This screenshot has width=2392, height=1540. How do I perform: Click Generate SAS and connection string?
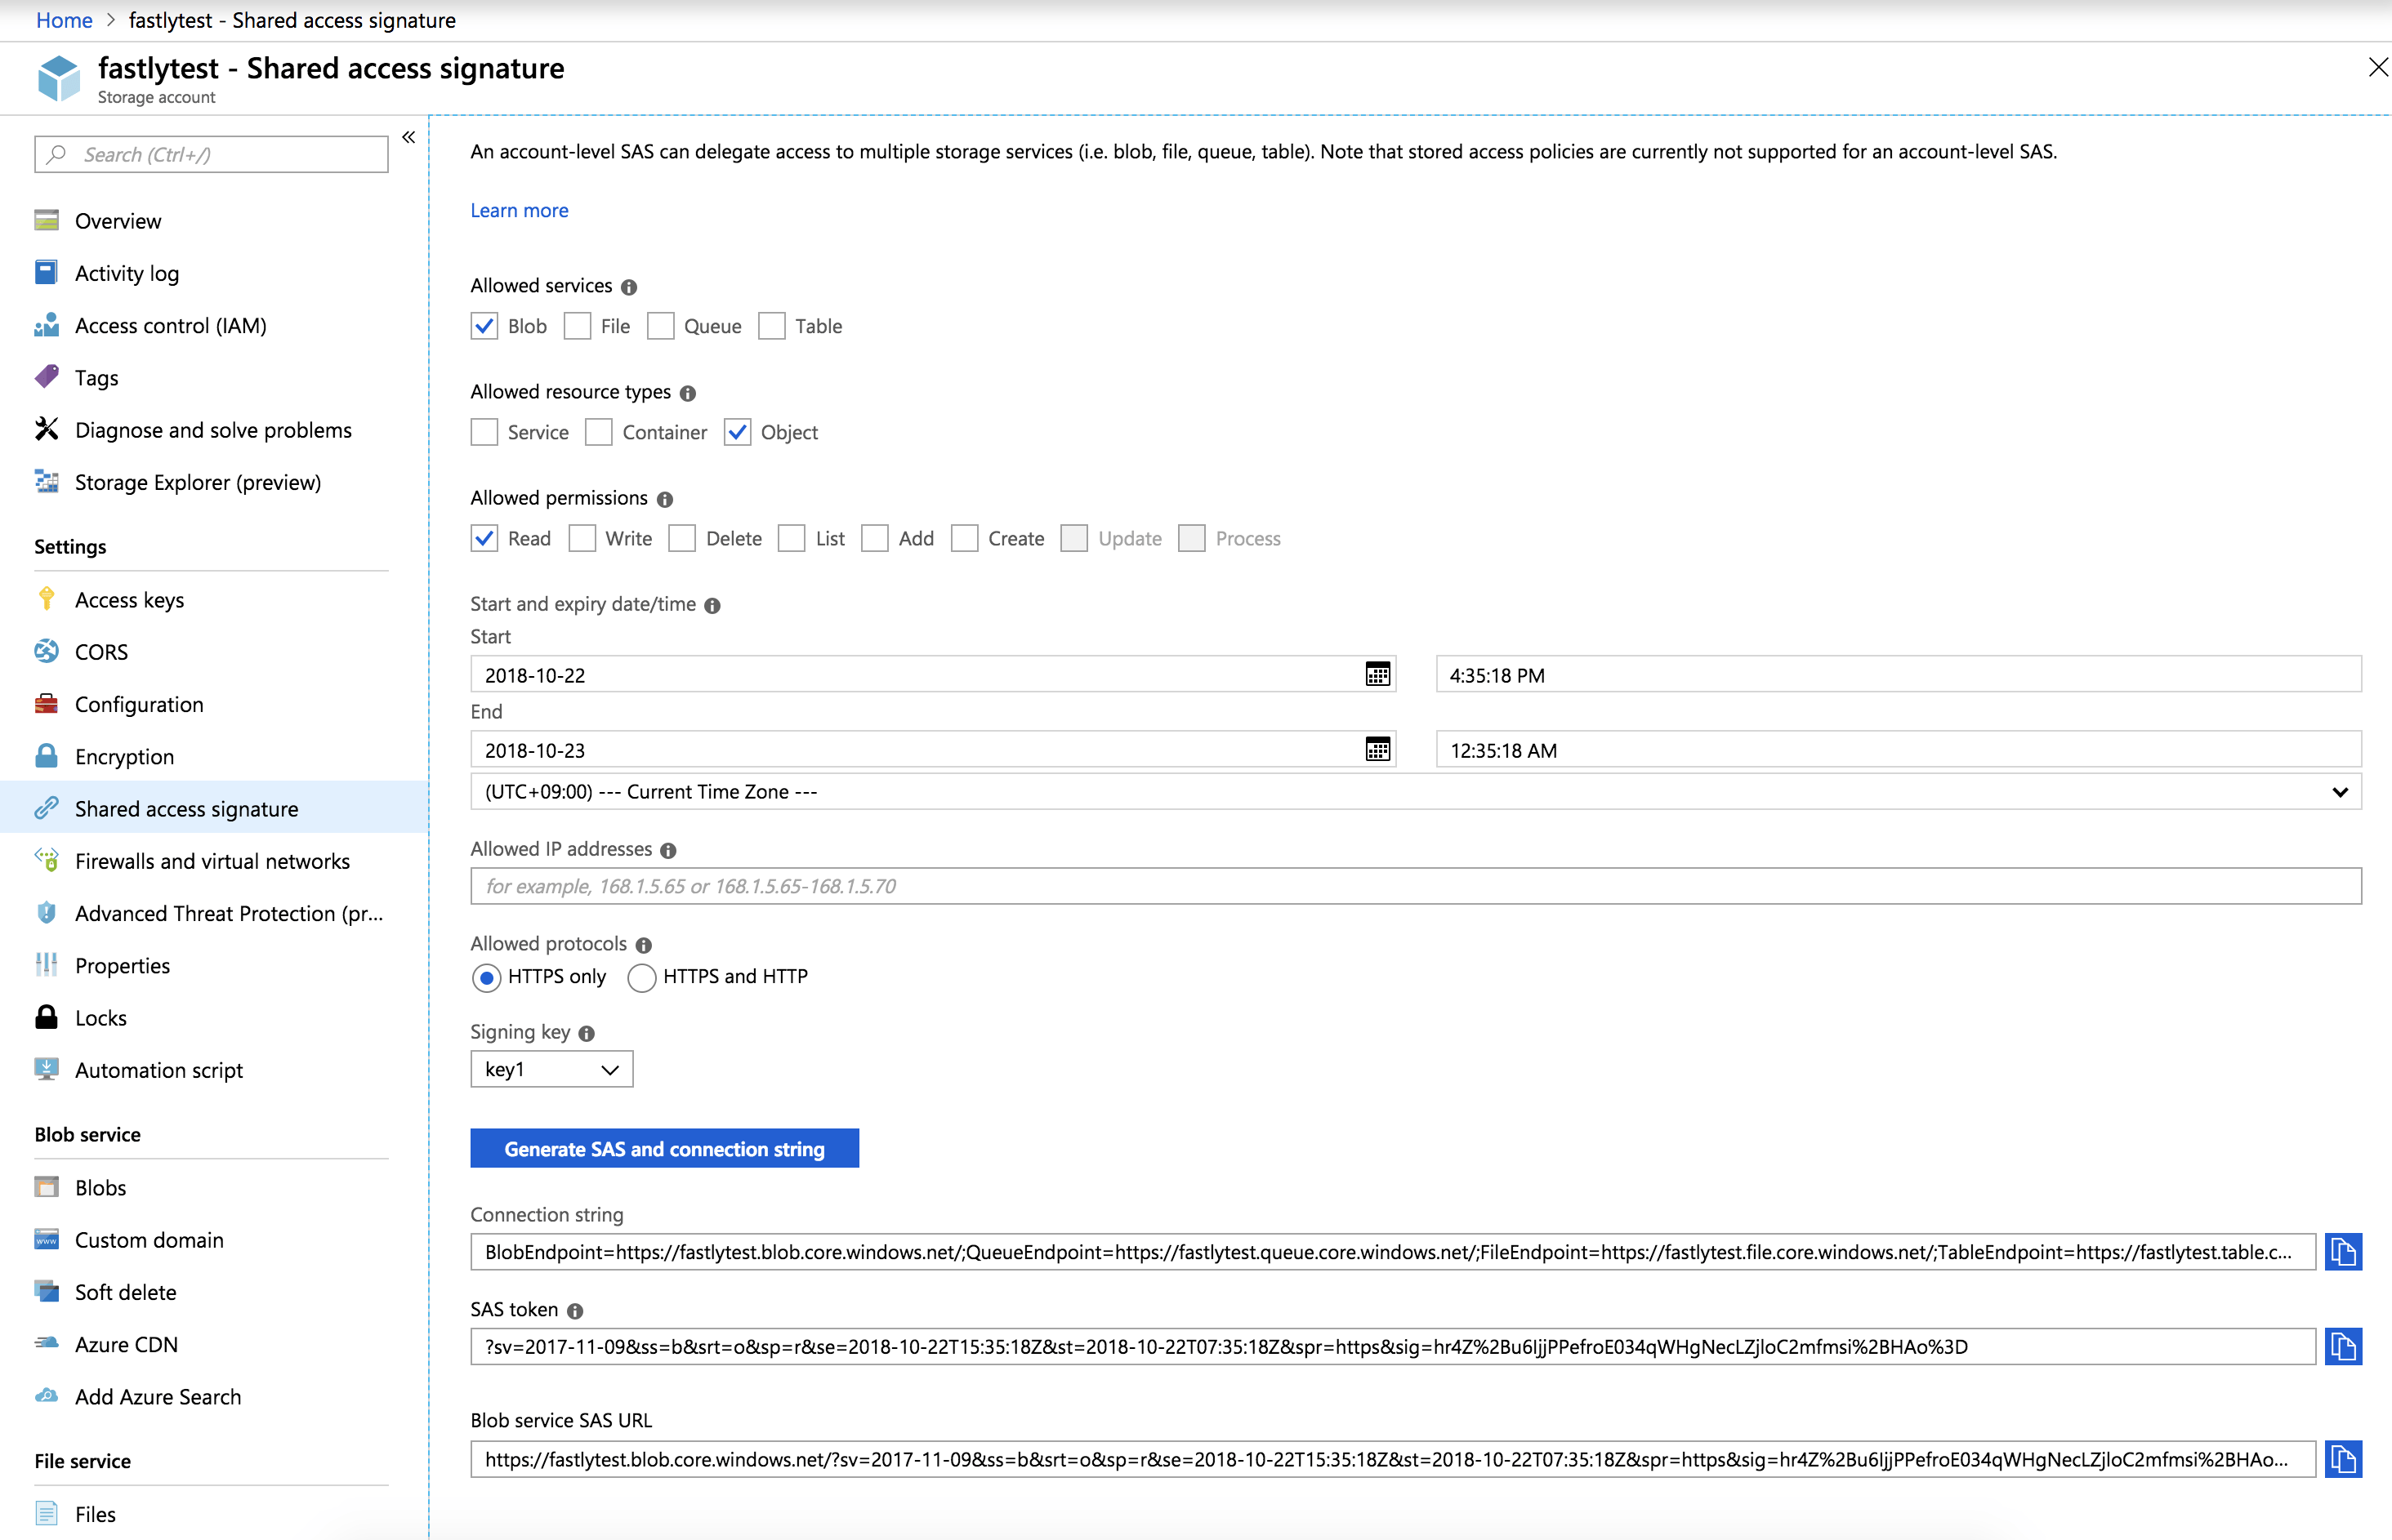click(663, 1148)
